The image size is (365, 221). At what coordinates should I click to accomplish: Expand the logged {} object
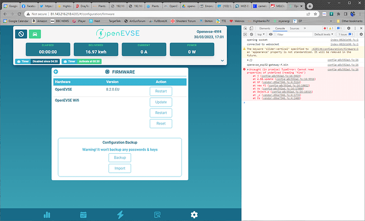(x=248, y=60)
